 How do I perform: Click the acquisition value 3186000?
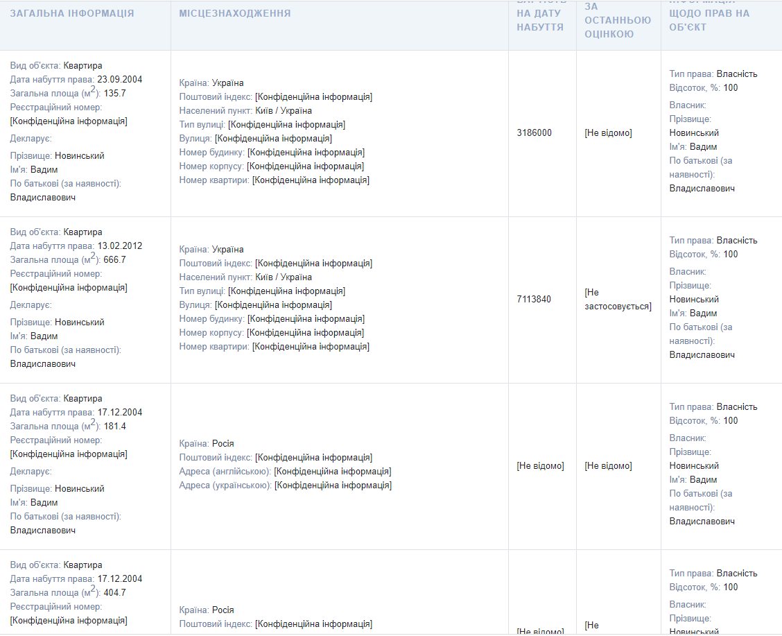point(535,132)
